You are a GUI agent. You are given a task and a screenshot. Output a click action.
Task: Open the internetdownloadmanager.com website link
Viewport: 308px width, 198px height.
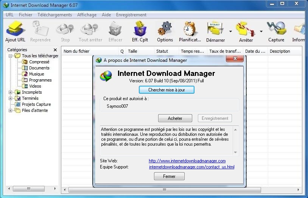187,161
